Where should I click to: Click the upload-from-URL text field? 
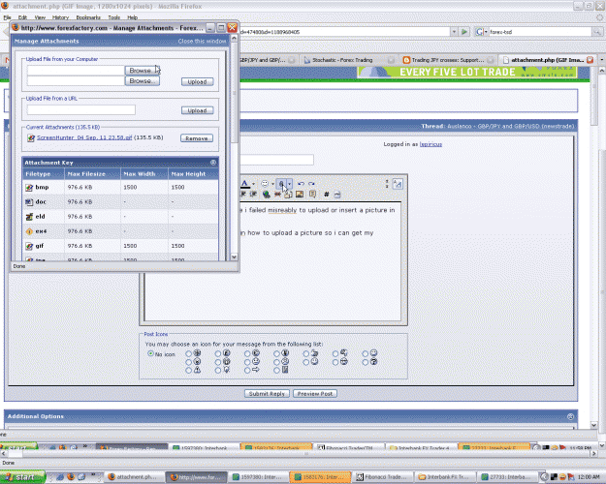pos(81,110)
